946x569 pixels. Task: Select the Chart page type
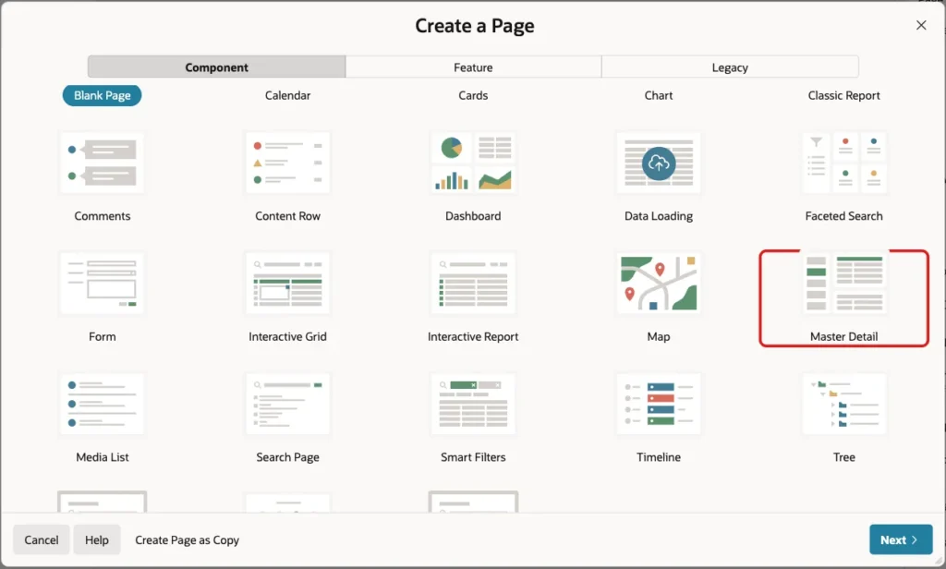pyautogui.click(x=658, y=95)
